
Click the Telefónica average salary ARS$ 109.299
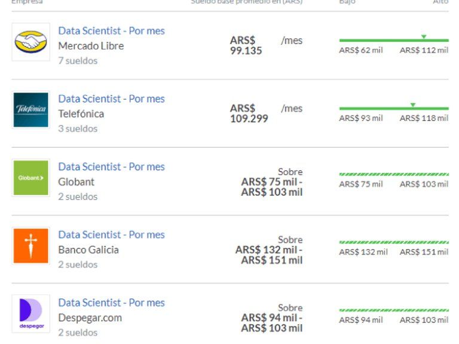point(249,113)
